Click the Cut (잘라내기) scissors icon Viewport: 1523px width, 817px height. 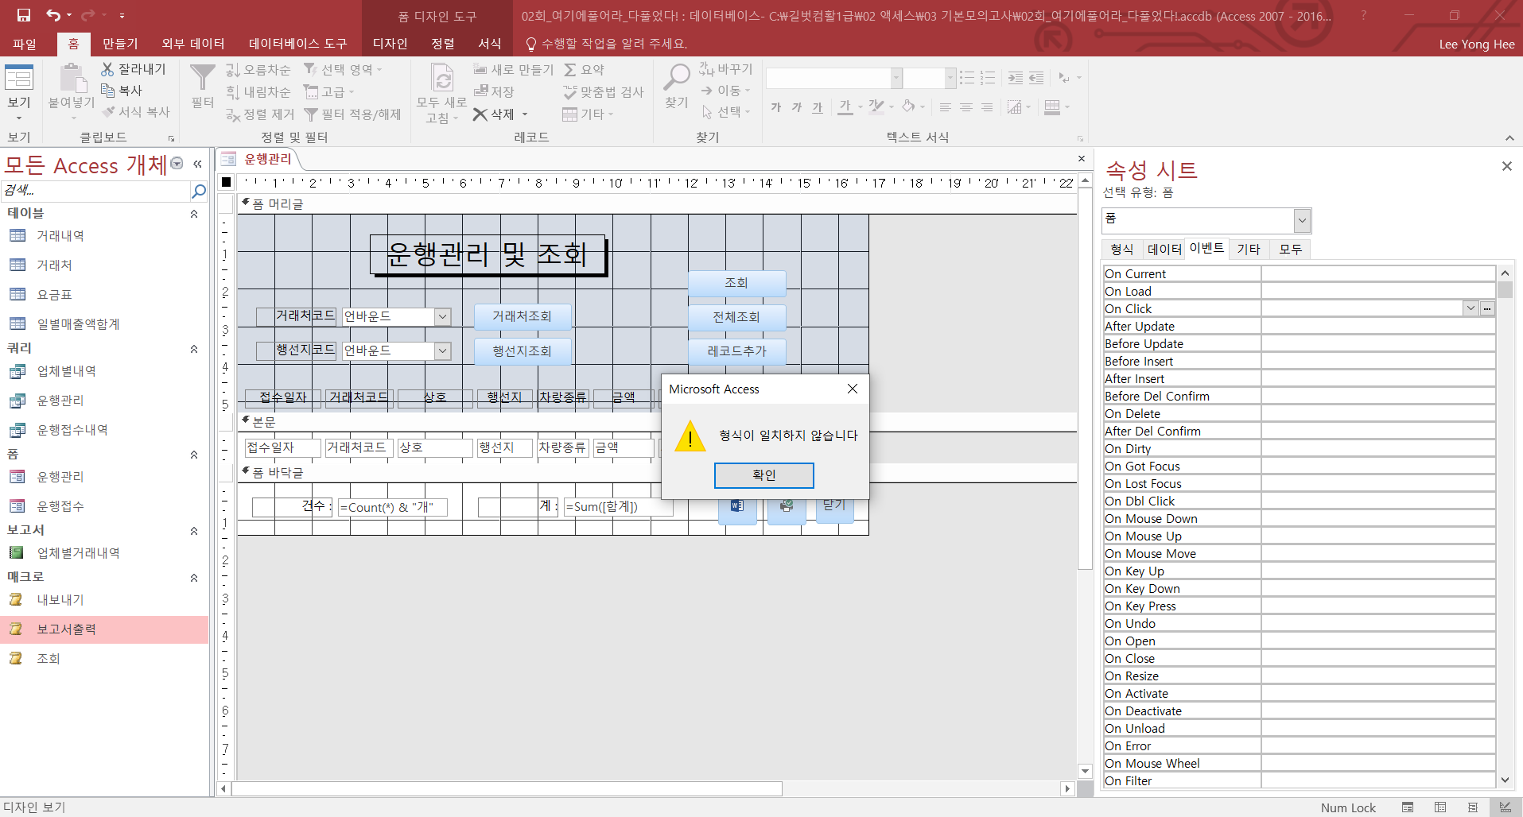108,69
